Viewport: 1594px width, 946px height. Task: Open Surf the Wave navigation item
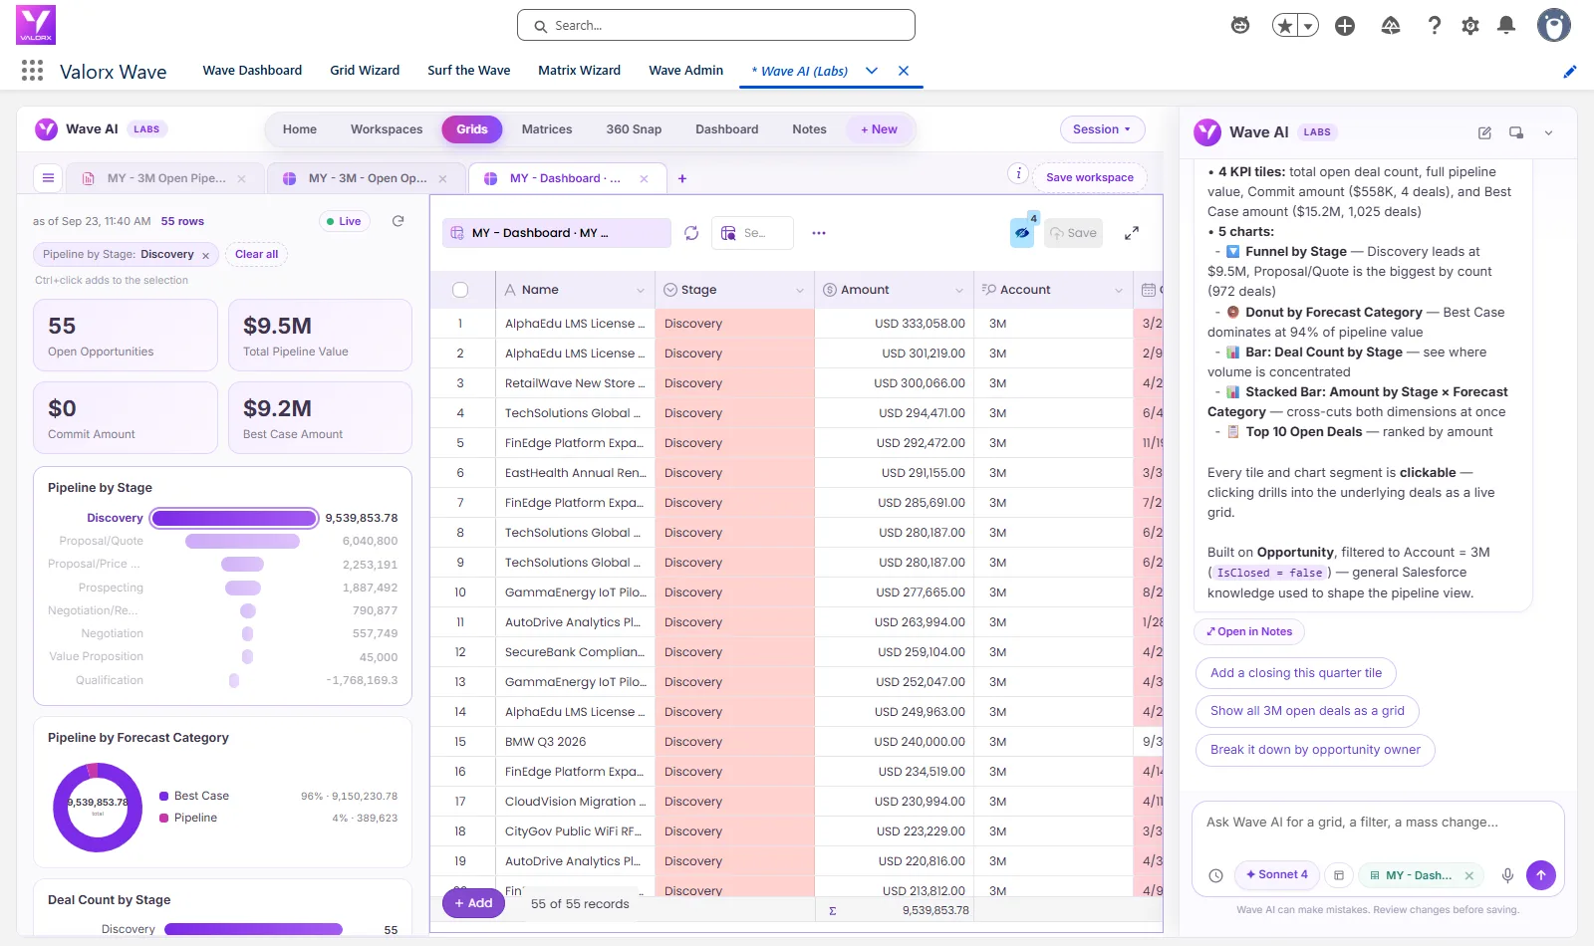tap(469, 71)
